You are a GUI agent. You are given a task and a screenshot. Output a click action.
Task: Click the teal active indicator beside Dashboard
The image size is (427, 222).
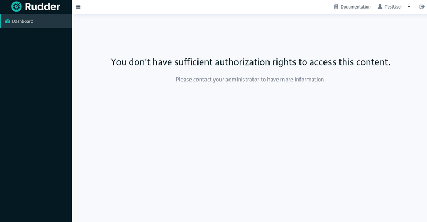(1, 21)
